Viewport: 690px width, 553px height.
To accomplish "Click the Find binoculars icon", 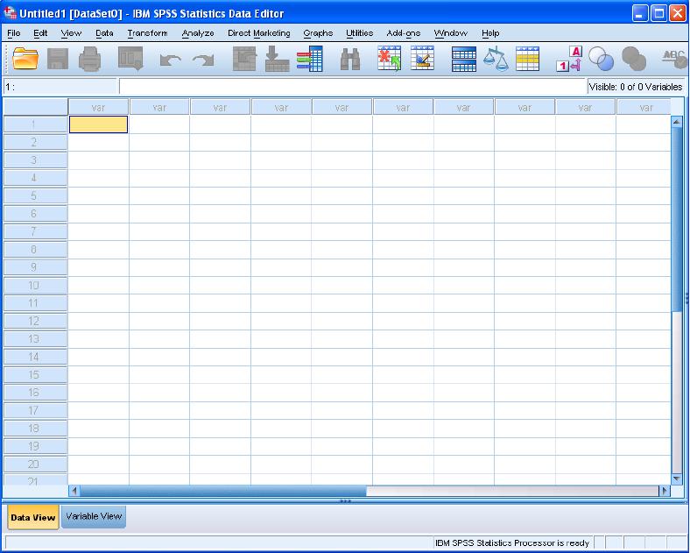I will click(350, 59).
